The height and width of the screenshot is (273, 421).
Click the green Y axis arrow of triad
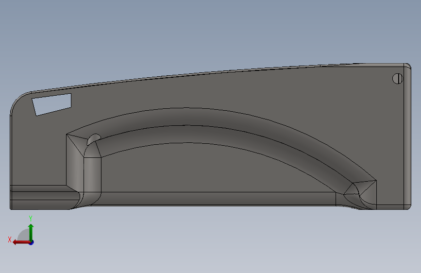[x=31, y=232]
